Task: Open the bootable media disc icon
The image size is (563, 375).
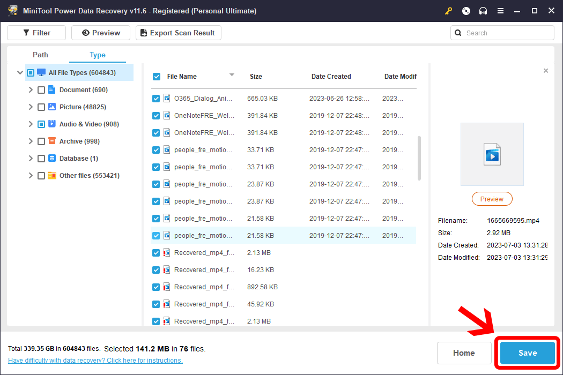Action: point(466,11)
